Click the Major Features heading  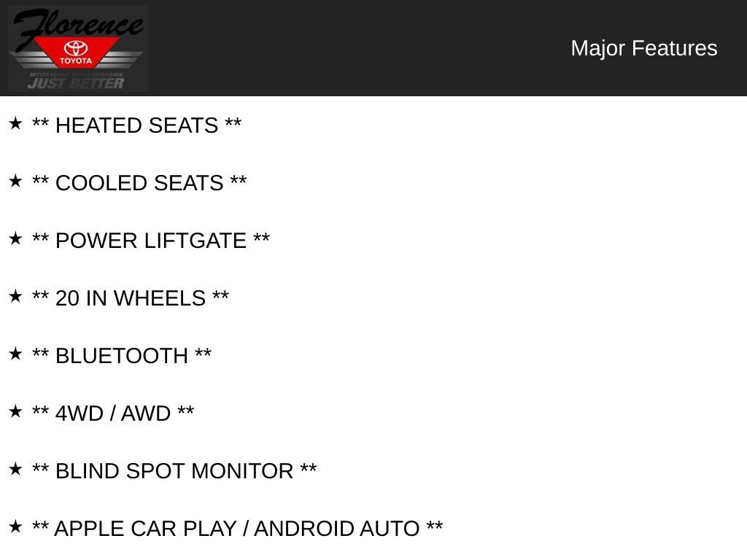(643, 48)
